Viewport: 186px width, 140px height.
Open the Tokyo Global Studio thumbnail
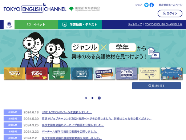[172, 74]
